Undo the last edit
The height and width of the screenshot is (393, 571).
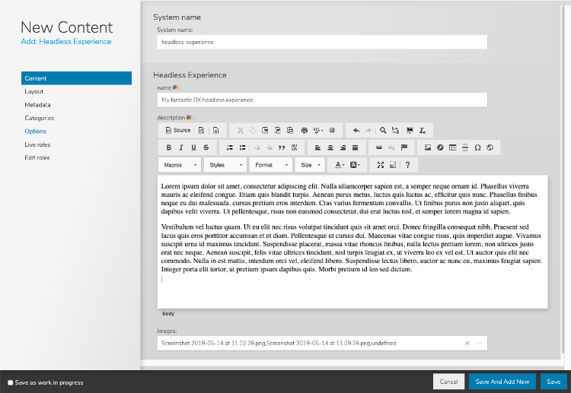(356, 130)
